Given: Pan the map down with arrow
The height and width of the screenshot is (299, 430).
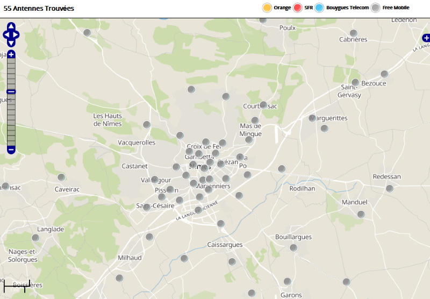Looking at the screenshot, I should click(11, 44).
